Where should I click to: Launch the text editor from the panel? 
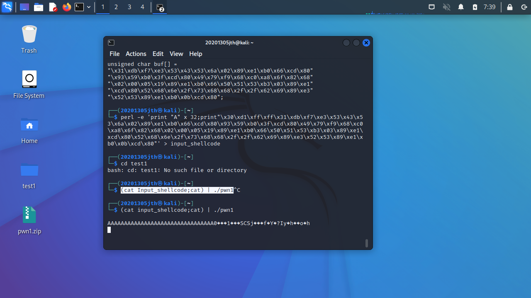(x=53, y=7)
